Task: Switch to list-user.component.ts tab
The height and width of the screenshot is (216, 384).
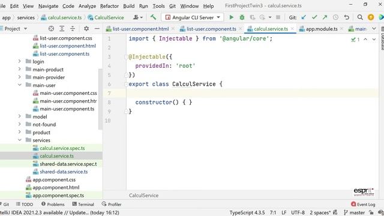Action: [211, 29]
